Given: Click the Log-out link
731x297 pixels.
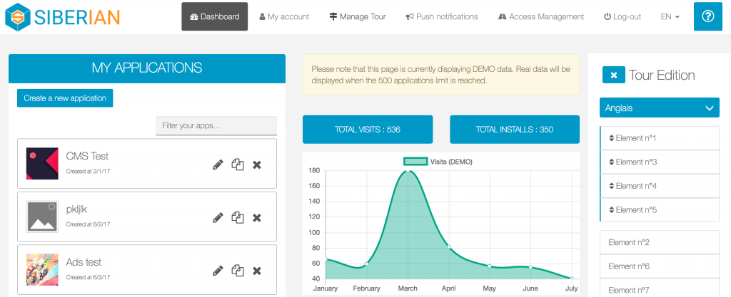Looking at the screenshot, I should [622, 16].
